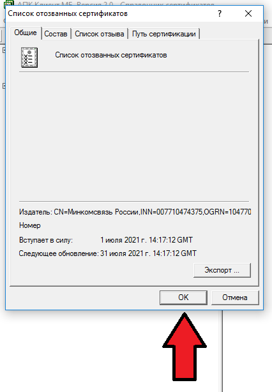
Task: Click the dialog title bar text
Action: (x=68, y=13)
